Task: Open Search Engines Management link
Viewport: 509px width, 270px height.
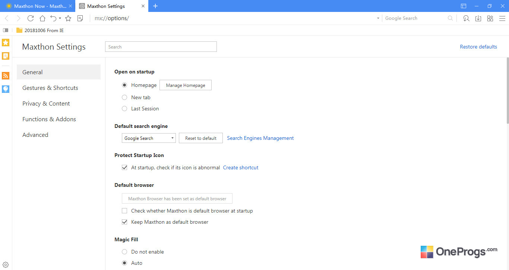Action: coord(260,138)
